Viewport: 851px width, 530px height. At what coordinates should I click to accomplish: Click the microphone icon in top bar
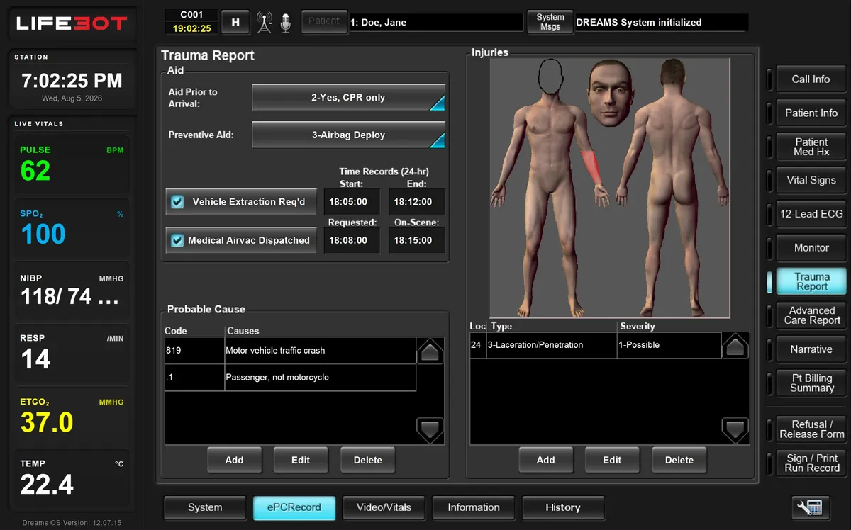click(x=285, y=22)
